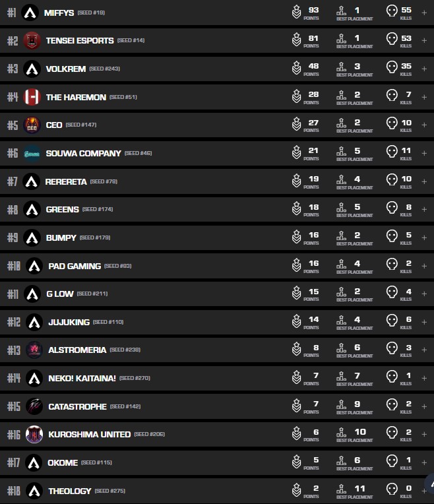Click best placement icon for Theology
The image size is (434, 504).
341,491
